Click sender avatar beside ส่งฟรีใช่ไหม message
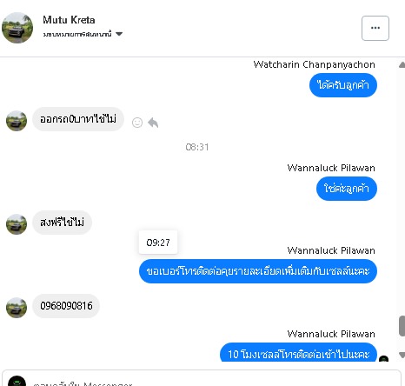Screen dimensions: 405x386 17,224
